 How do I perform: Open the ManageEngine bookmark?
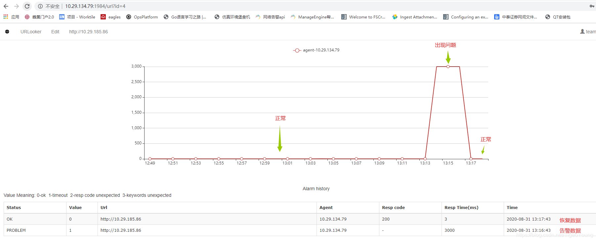pos(313,17)
